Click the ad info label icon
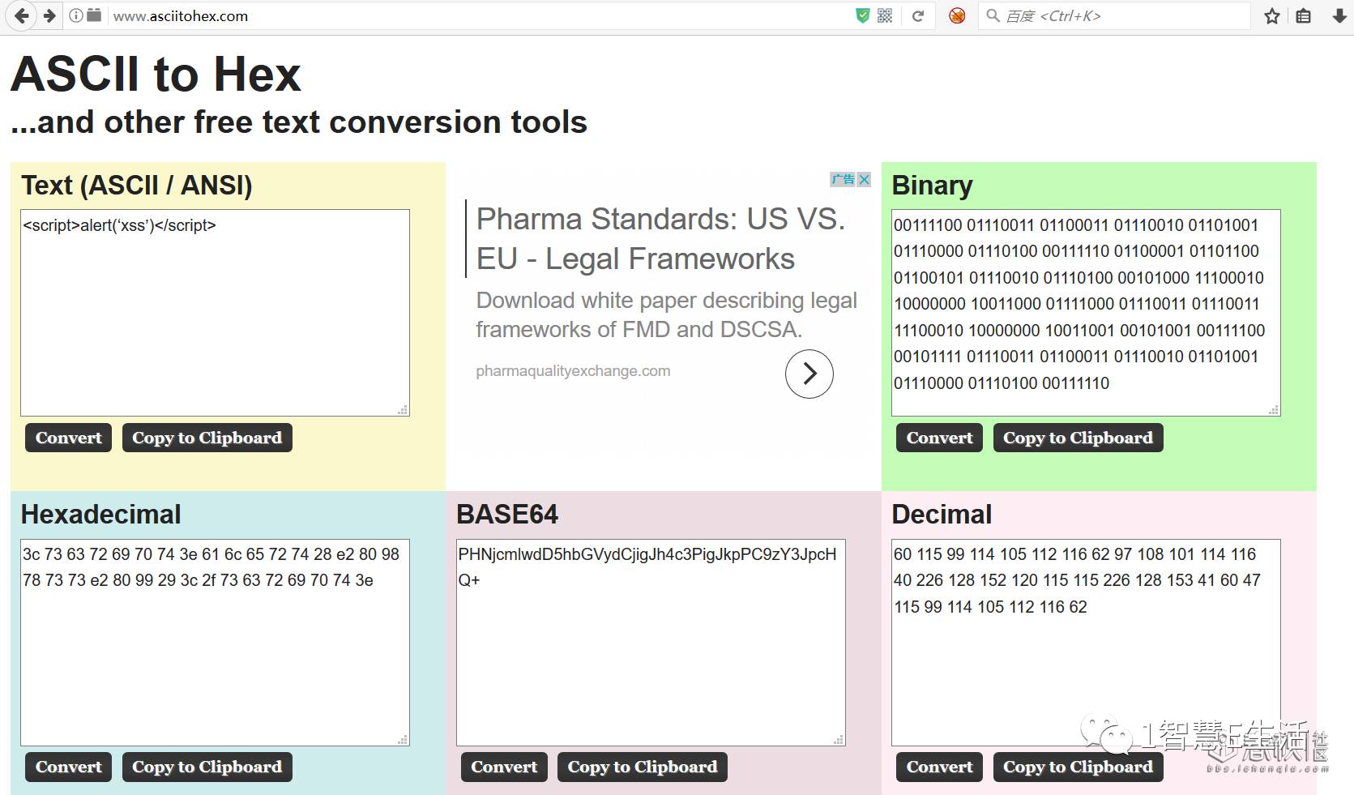This screenshot has height=795, width=1354. [x=843, y=179]
